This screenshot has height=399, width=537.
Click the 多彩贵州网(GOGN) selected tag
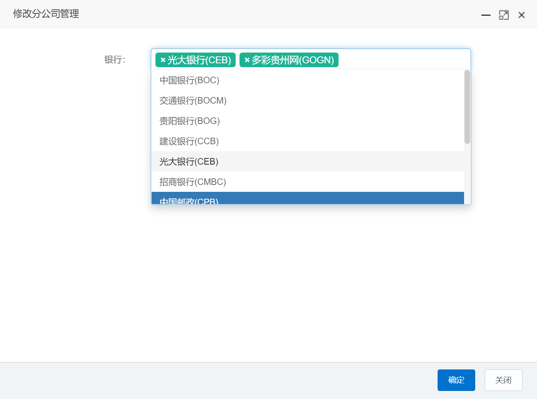click(289, 60)
